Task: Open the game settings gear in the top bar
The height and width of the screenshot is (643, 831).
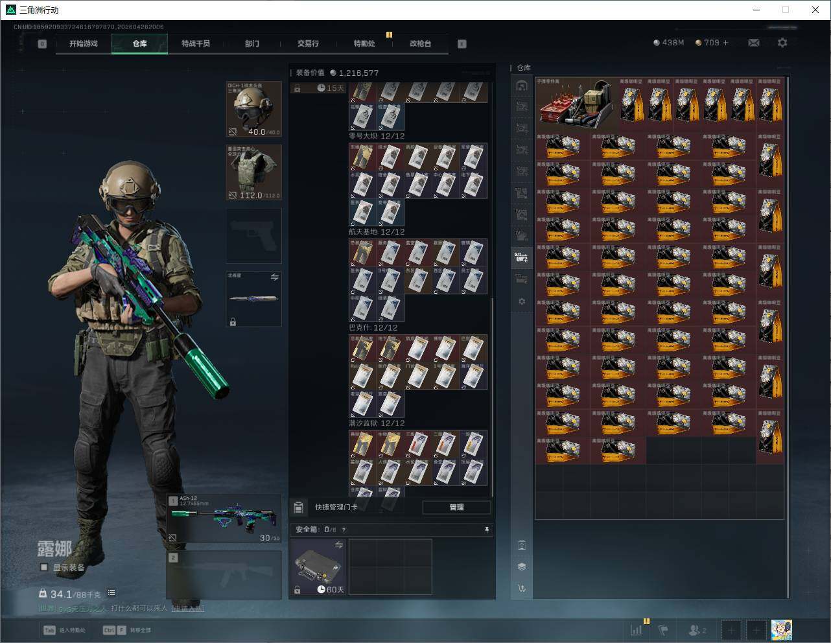Action: point(782,43)
